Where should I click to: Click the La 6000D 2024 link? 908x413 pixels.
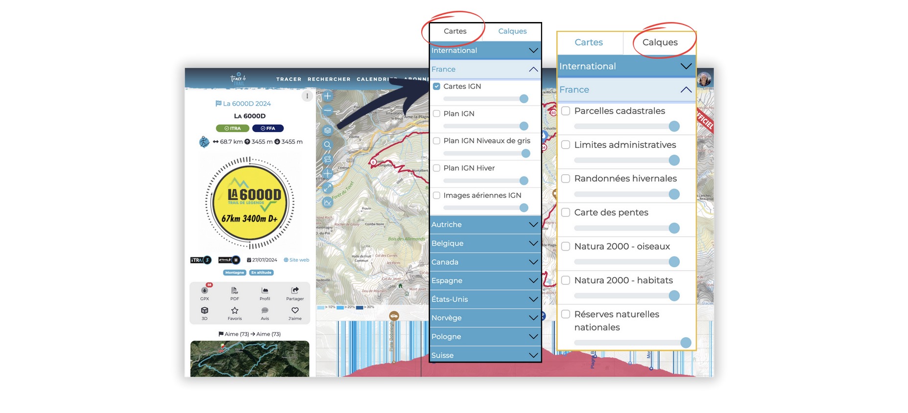click(243, 104)
